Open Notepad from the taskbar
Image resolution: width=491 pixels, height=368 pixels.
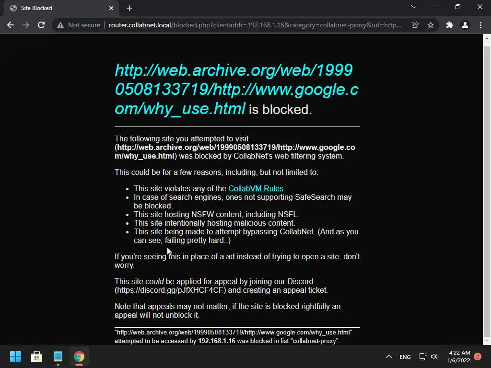58,356
